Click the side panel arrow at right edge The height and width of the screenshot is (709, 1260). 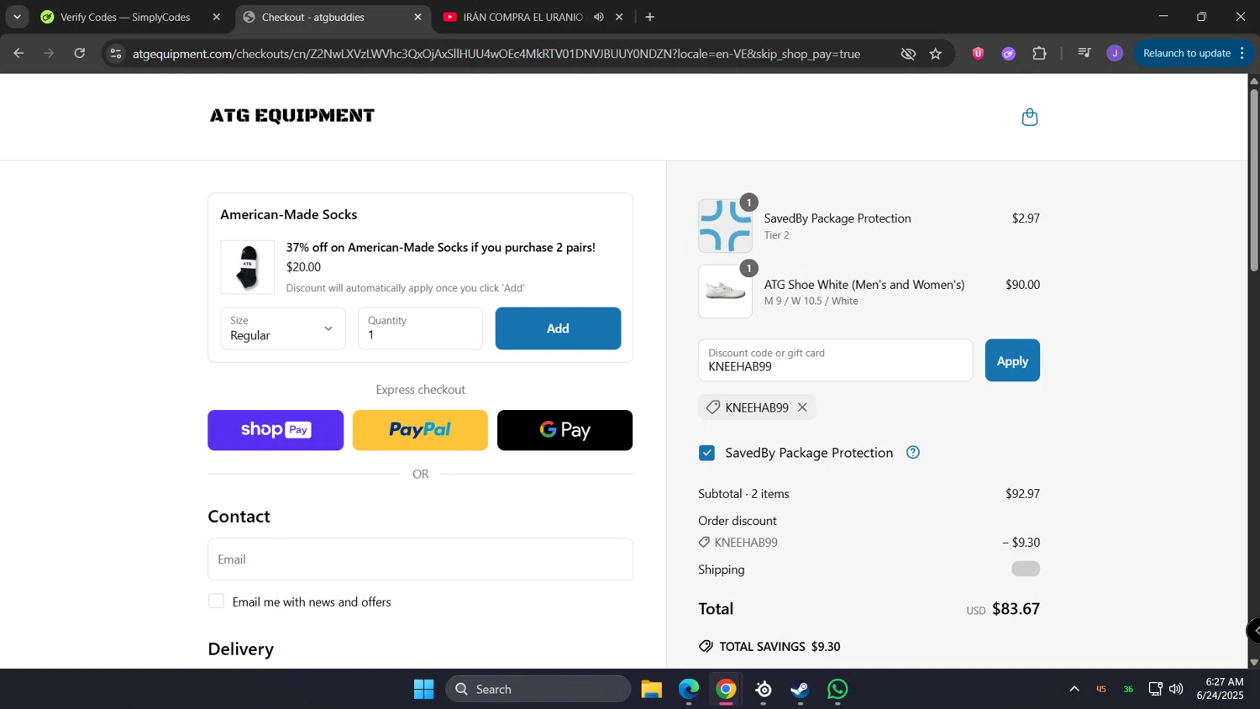(x=1253, y=630)
